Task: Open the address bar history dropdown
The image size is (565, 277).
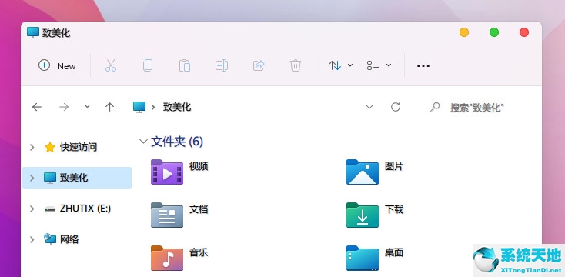Action: (369, 107)
